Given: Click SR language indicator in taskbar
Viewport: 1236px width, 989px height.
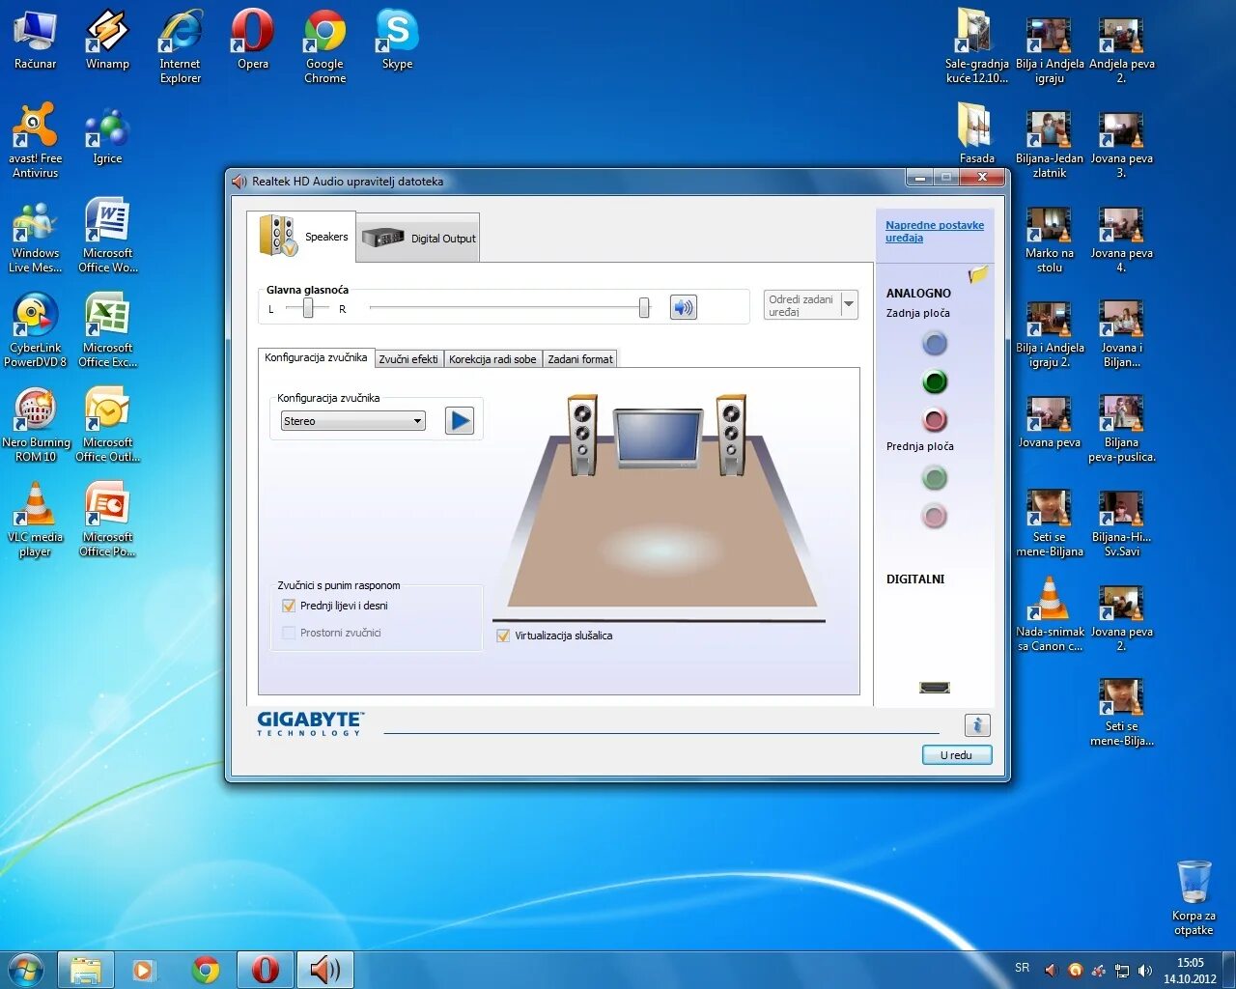Looking at the screenshot, I should pyautogui.click(x=1022, y=968).
